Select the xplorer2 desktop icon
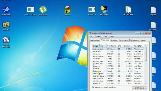161x91 pixels. (x=6, y=26)
